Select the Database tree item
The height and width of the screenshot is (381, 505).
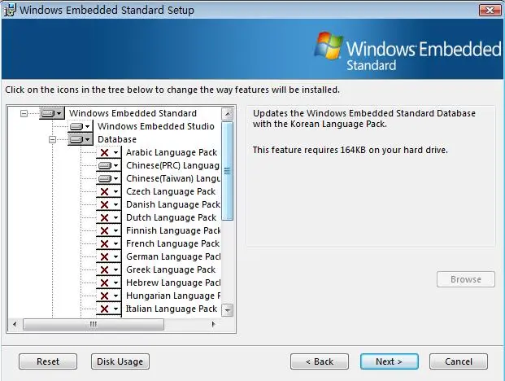coord(117,139)
